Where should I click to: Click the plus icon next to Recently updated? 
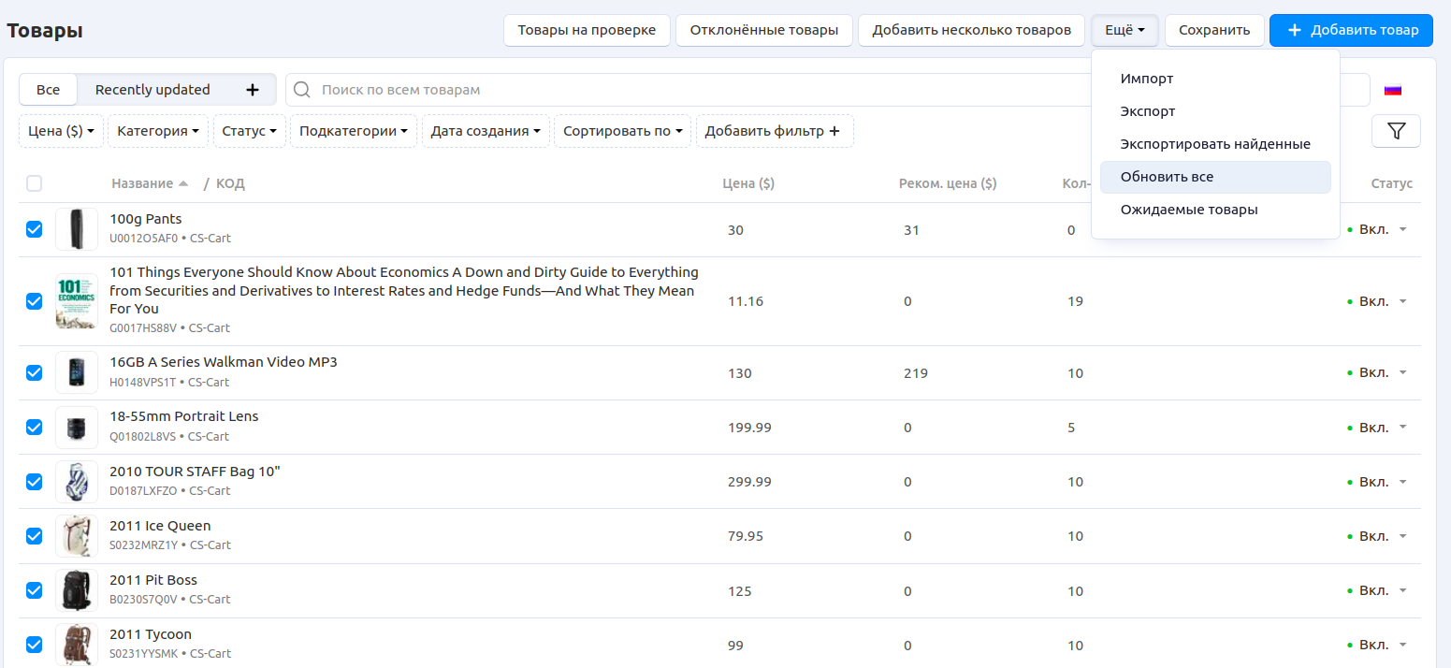coord(252,90)
